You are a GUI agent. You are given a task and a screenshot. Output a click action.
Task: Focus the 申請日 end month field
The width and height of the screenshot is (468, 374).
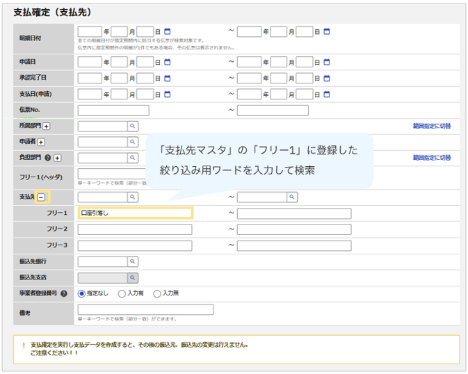pos(278,62)
